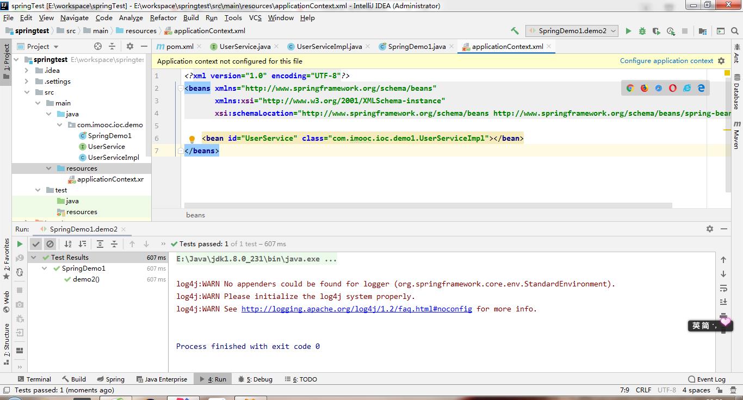Click Expand All in the test results toolbar
The width and height of the screenshot is (743, 400).
click(x=100, y=244)
